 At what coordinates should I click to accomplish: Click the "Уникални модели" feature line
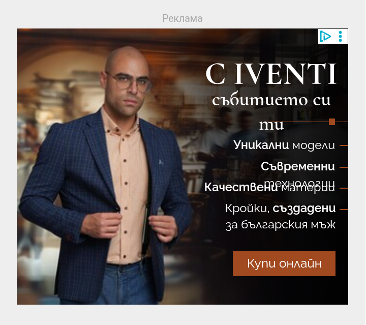(284, 145)
